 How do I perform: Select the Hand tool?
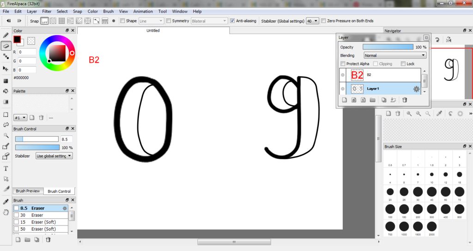point(6,212)
